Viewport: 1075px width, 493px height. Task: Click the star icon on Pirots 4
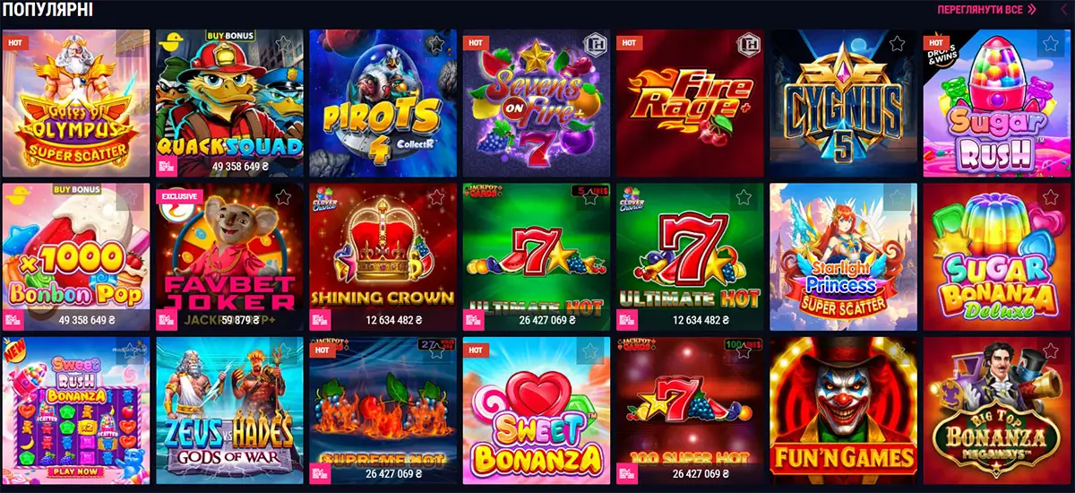click(436, 43)
